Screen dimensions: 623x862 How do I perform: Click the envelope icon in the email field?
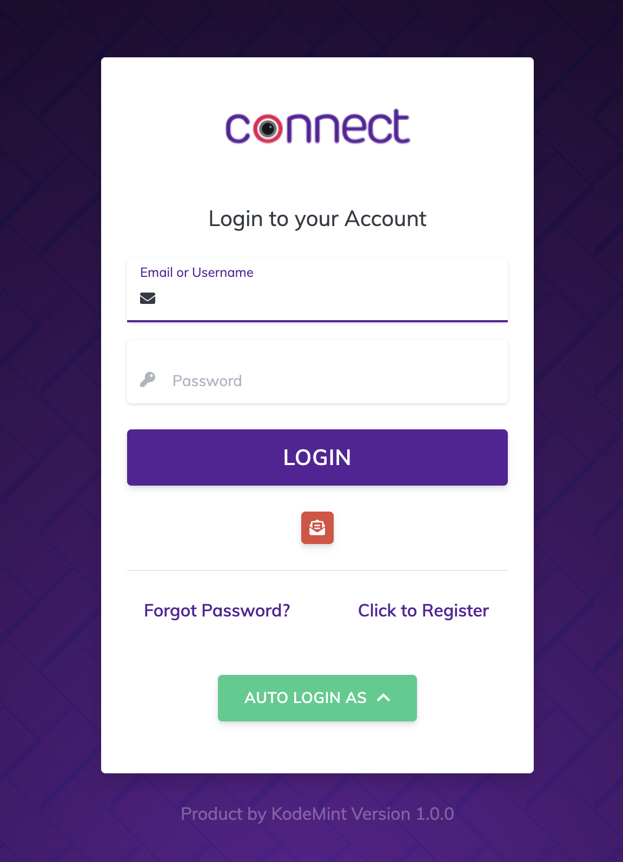click(148, 298)
